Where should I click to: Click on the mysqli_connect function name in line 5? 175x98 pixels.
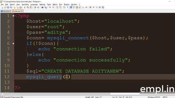[x=68, y=38]
